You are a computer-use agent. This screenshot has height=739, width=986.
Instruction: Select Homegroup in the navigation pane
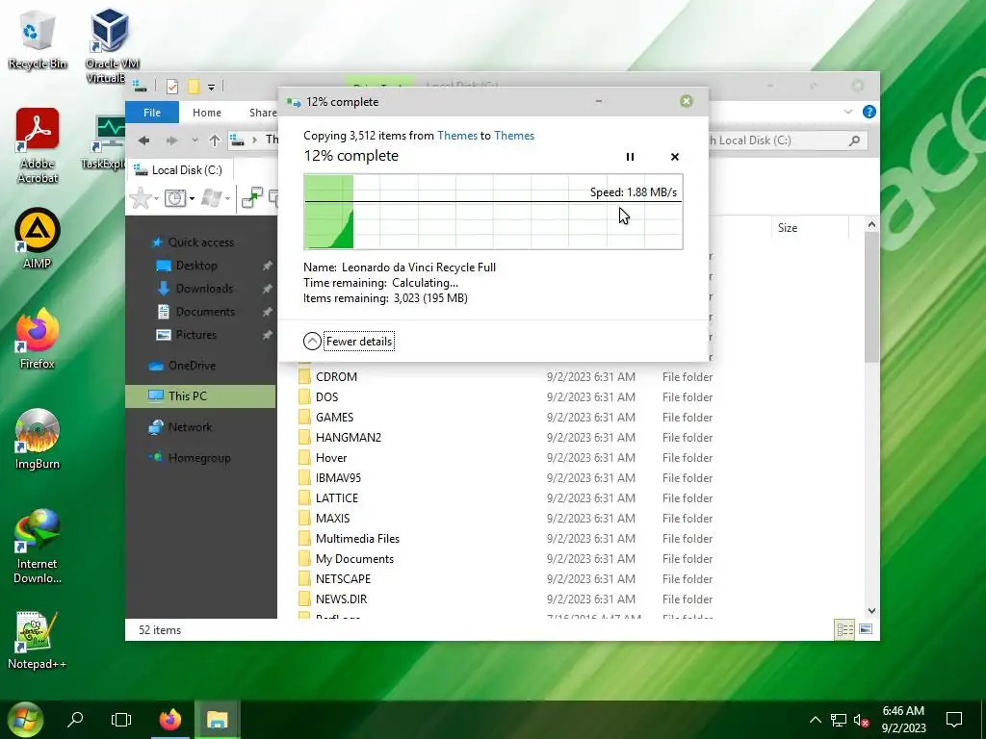199,458
